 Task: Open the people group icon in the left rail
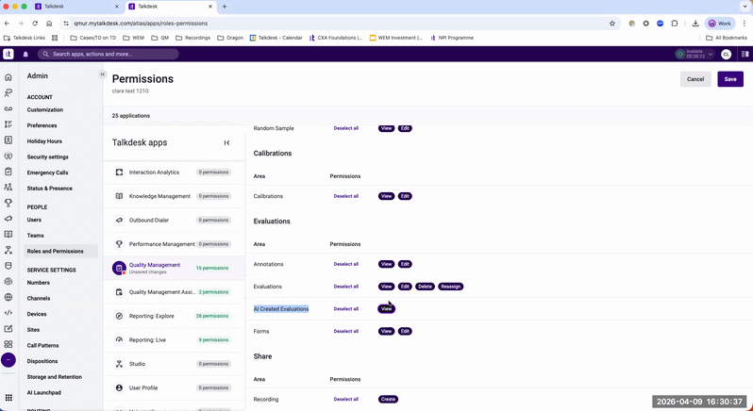click(8, 187)
